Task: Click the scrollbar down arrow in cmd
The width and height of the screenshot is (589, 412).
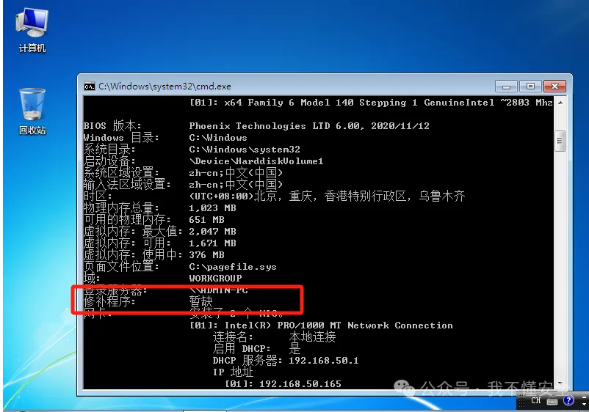Action: coord(560,384)
